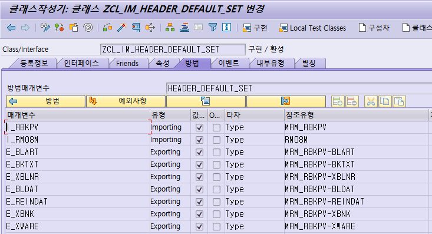Click the I_RBKPV parameter cell
This screenshot has width=432, height=234.
click(x=77, y=127)
